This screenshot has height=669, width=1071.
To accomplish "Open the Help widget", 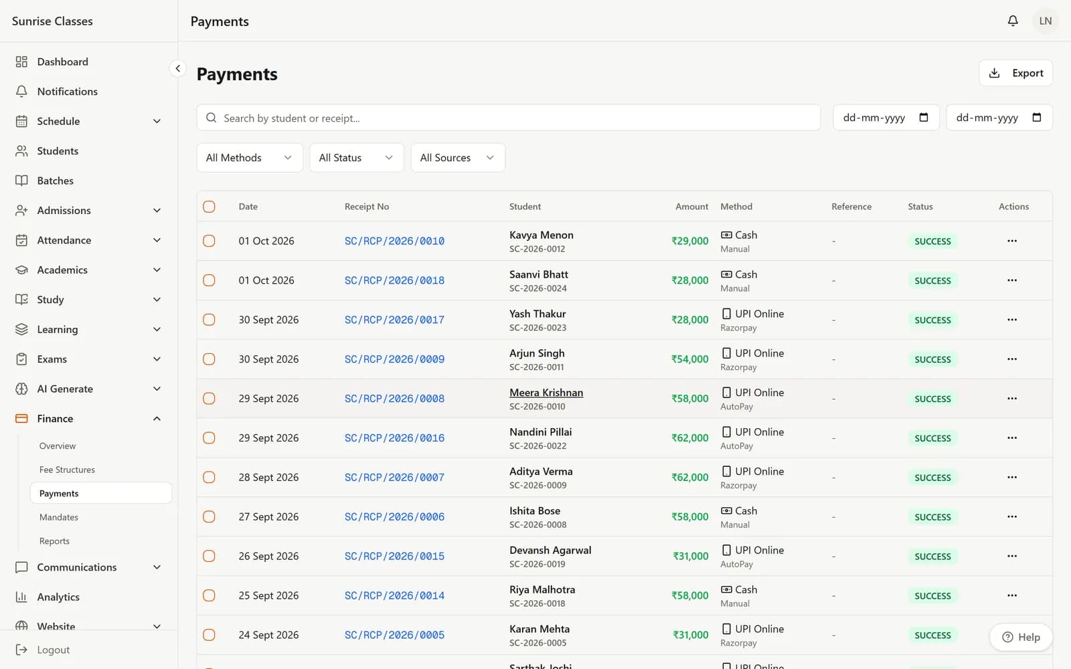I will [x=1021, y=637].
